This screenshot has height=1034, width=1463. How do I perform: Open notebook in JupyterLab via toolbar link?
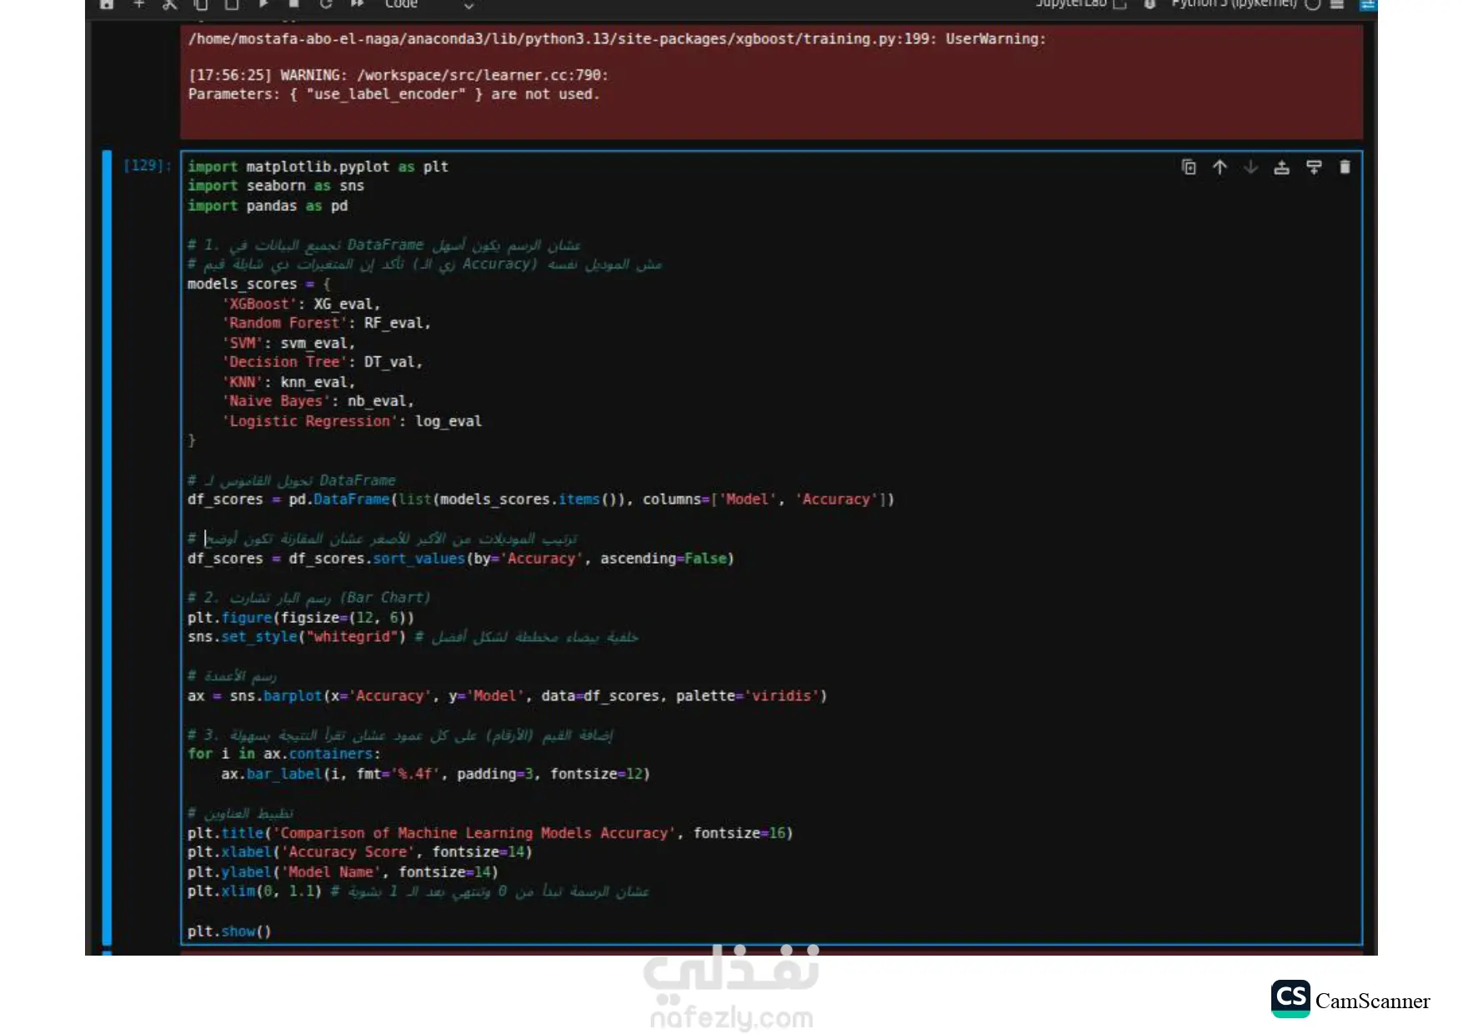[x=1081, y=4]
